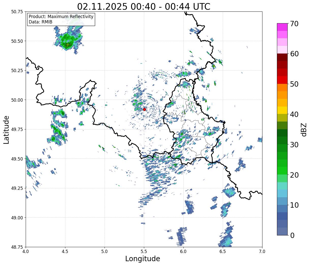Click the colorbar tick label 50
This screenshot has height=265, width=310.
click(x=294, y=84)
